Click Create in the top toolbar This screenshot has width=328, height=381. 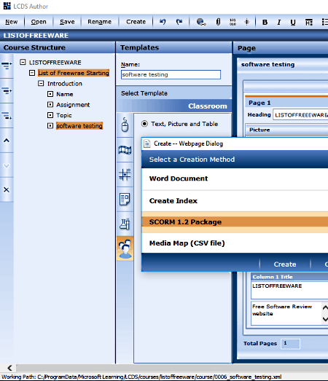coord(136,22)
